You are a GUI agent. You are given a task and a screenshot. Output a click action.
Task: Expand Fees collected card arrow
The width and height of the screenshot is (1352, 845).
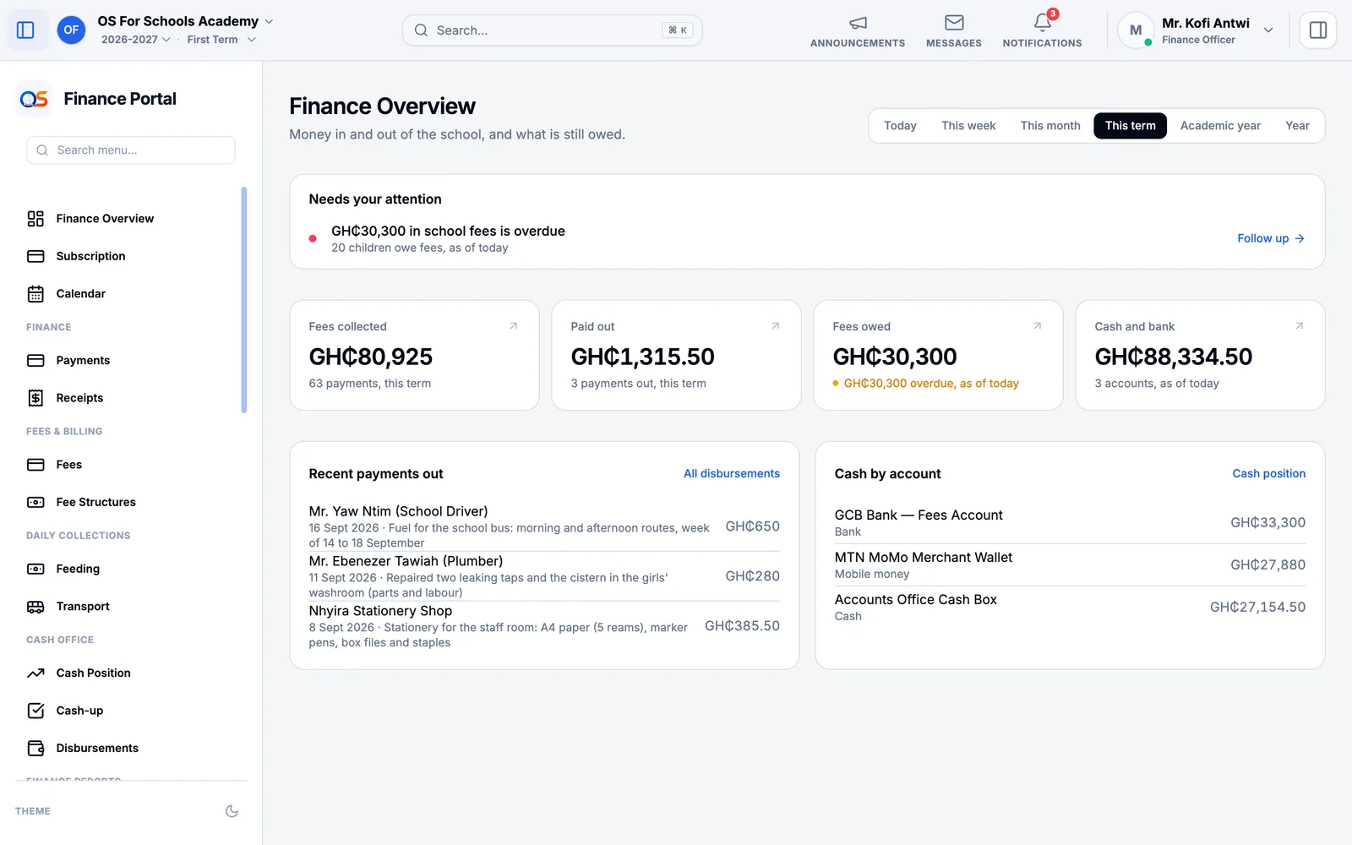click(513, 326)
